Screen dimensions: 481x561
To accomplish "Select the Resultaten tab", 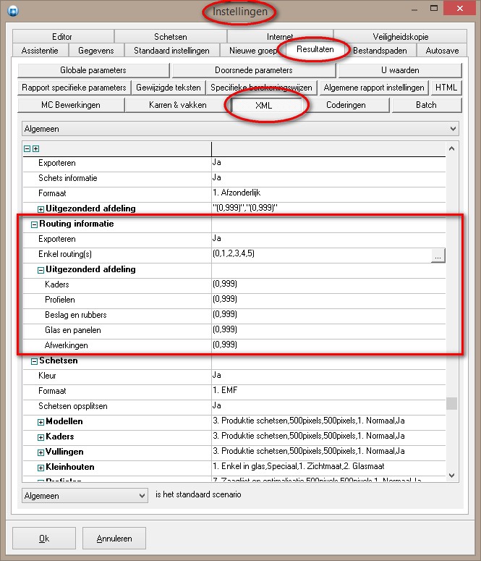I will 315,49.
